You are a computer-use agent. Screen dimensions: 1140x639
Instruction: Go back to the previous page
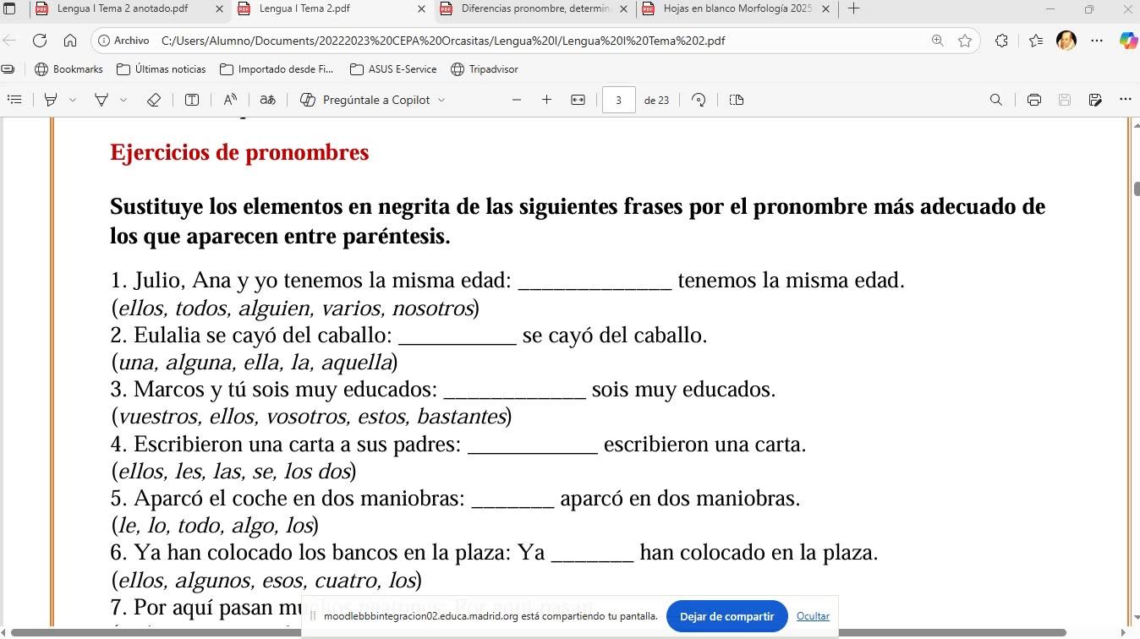pos(9,41)
